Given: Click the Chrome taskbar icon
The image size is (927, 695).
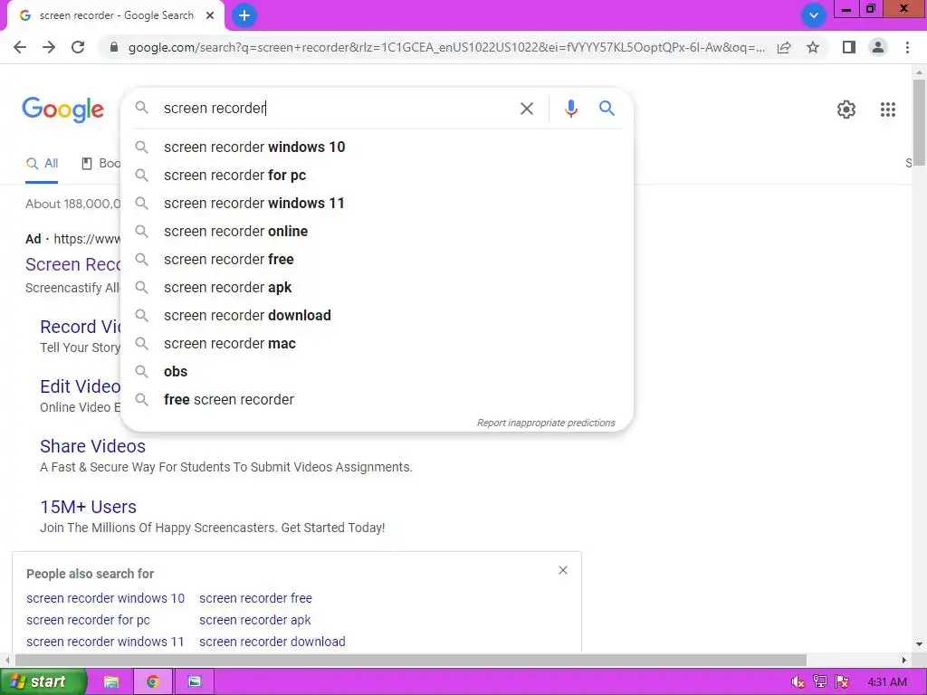Looking at the screenshot, I should 153,682.
